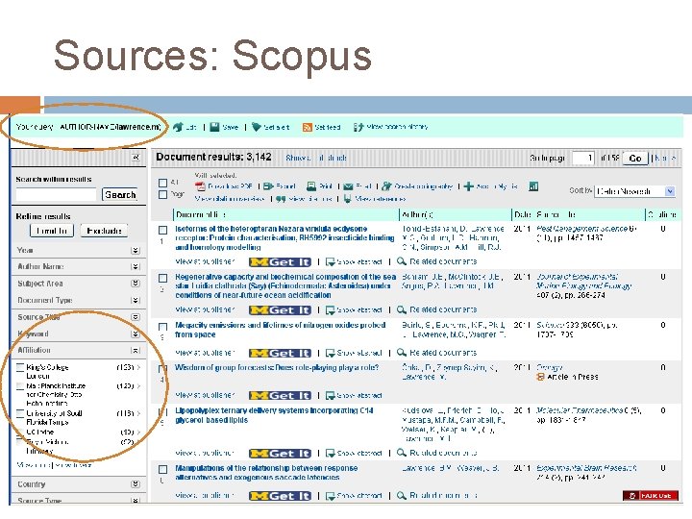Viewport: 692px width, 519px height.
Task: Click Get It for the Isoforms article
Action: [x=281, y=262]
